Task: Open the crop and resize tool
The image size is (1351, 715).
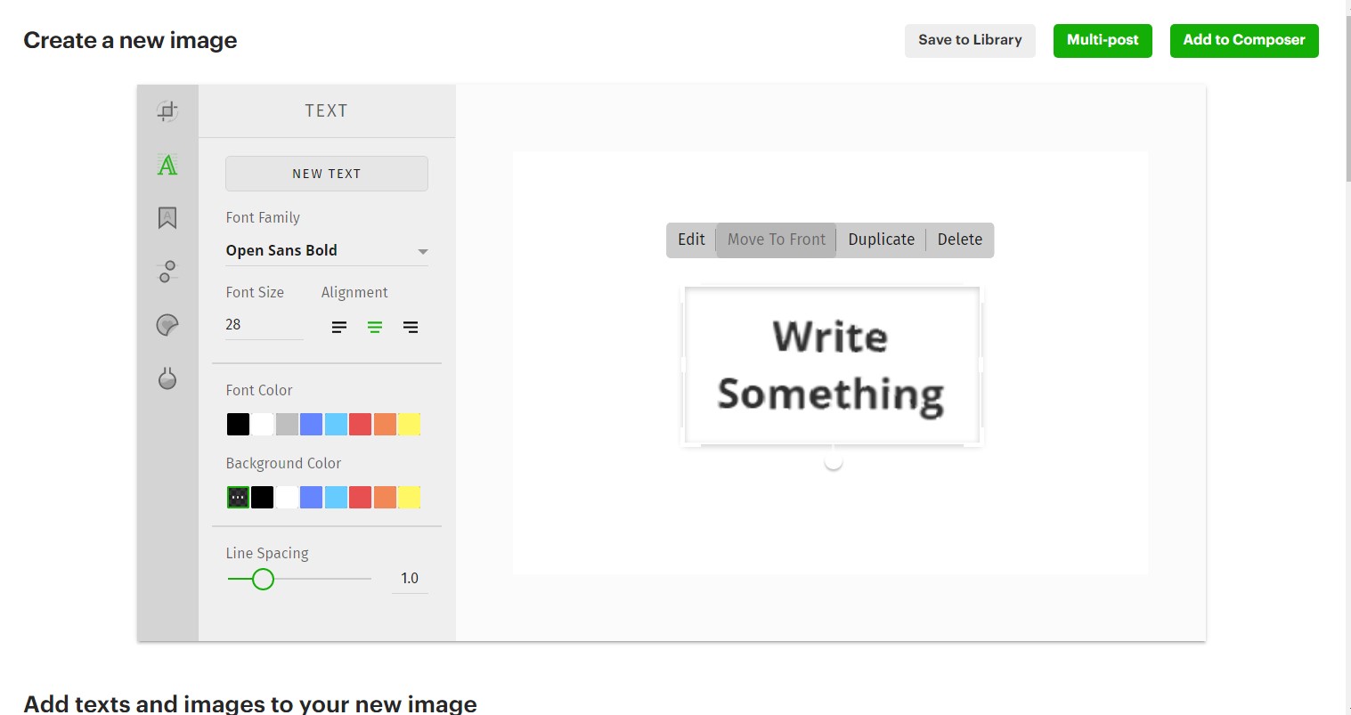Action: 167,110
